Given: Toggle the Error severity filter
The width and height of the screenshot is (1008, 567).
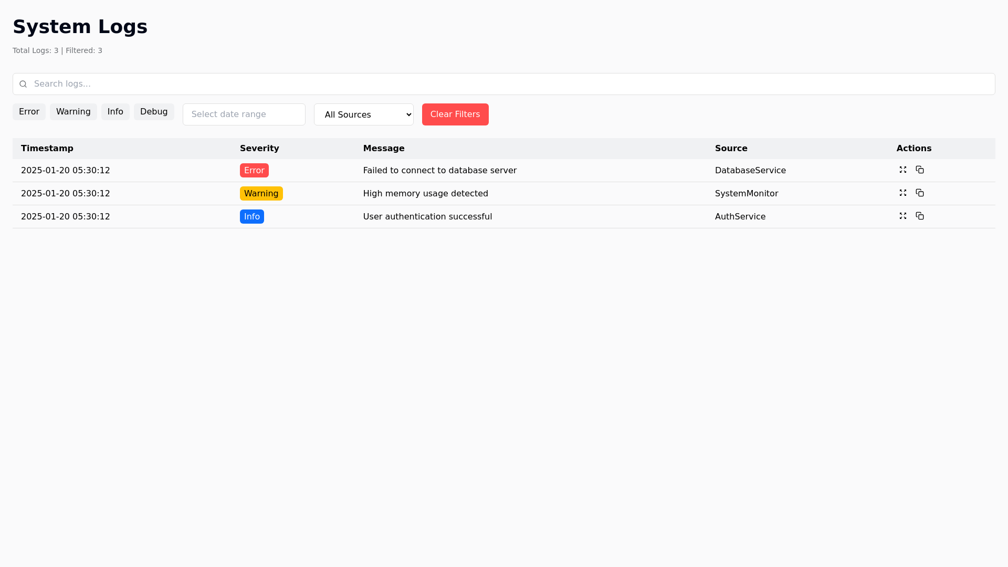Looking at the screenshot, I should [x=29, y=112].
